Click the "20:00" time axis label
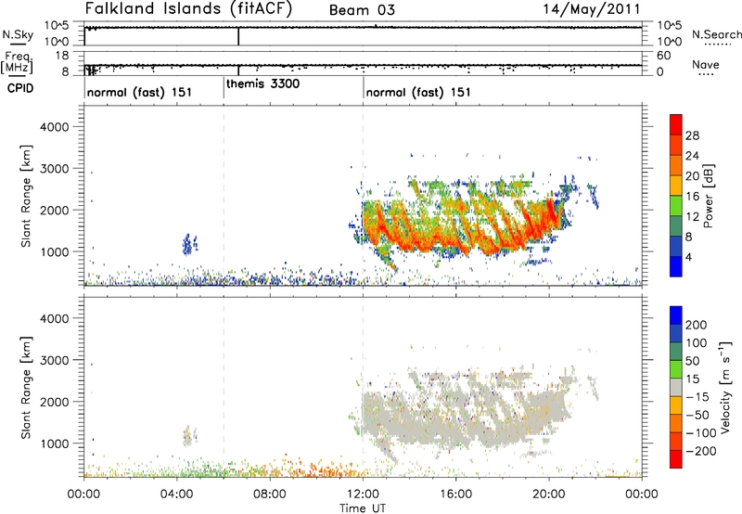 pos(549,495)
